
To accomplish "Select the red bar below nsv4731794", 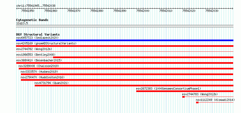I will pyautogui.click(x=134, y=86).
